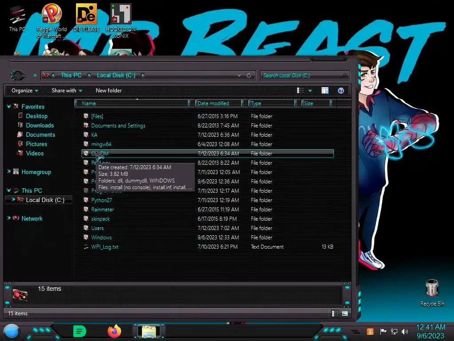This screenshot has height=341, width=454.
Task: Launch Firefox from the taskbar
Action: point(114,331)
